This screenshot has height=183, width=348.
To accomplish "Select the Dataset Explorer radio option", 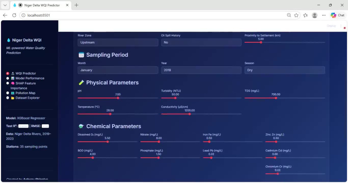I will coord(8,98).
